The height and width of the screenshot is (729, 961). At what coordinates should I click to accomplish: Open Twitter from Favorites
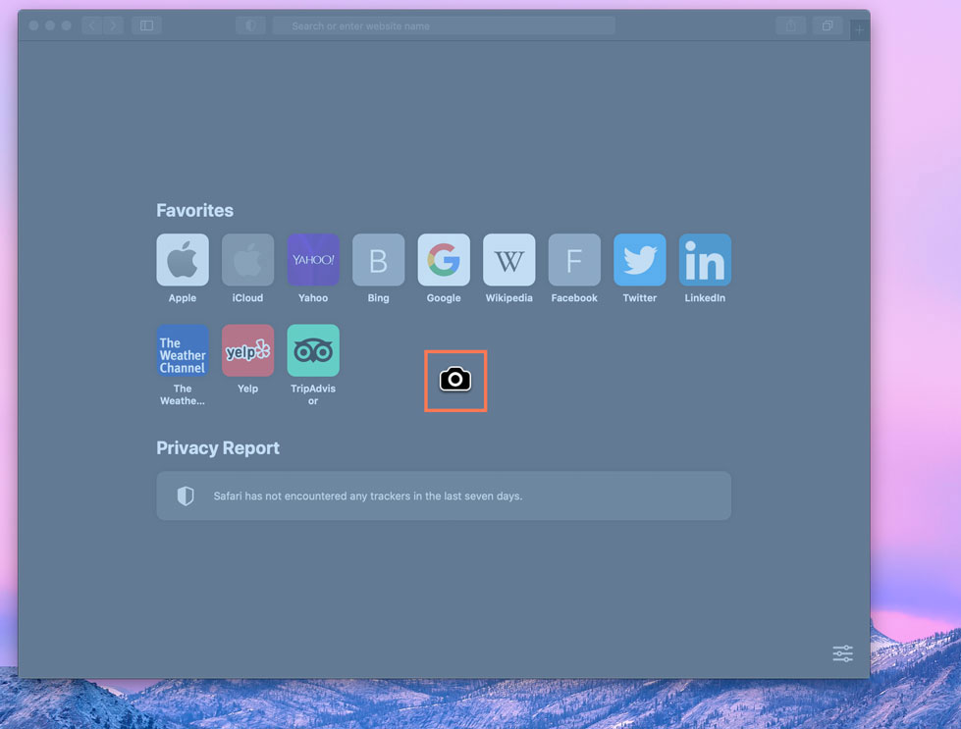tap(639, 259)
